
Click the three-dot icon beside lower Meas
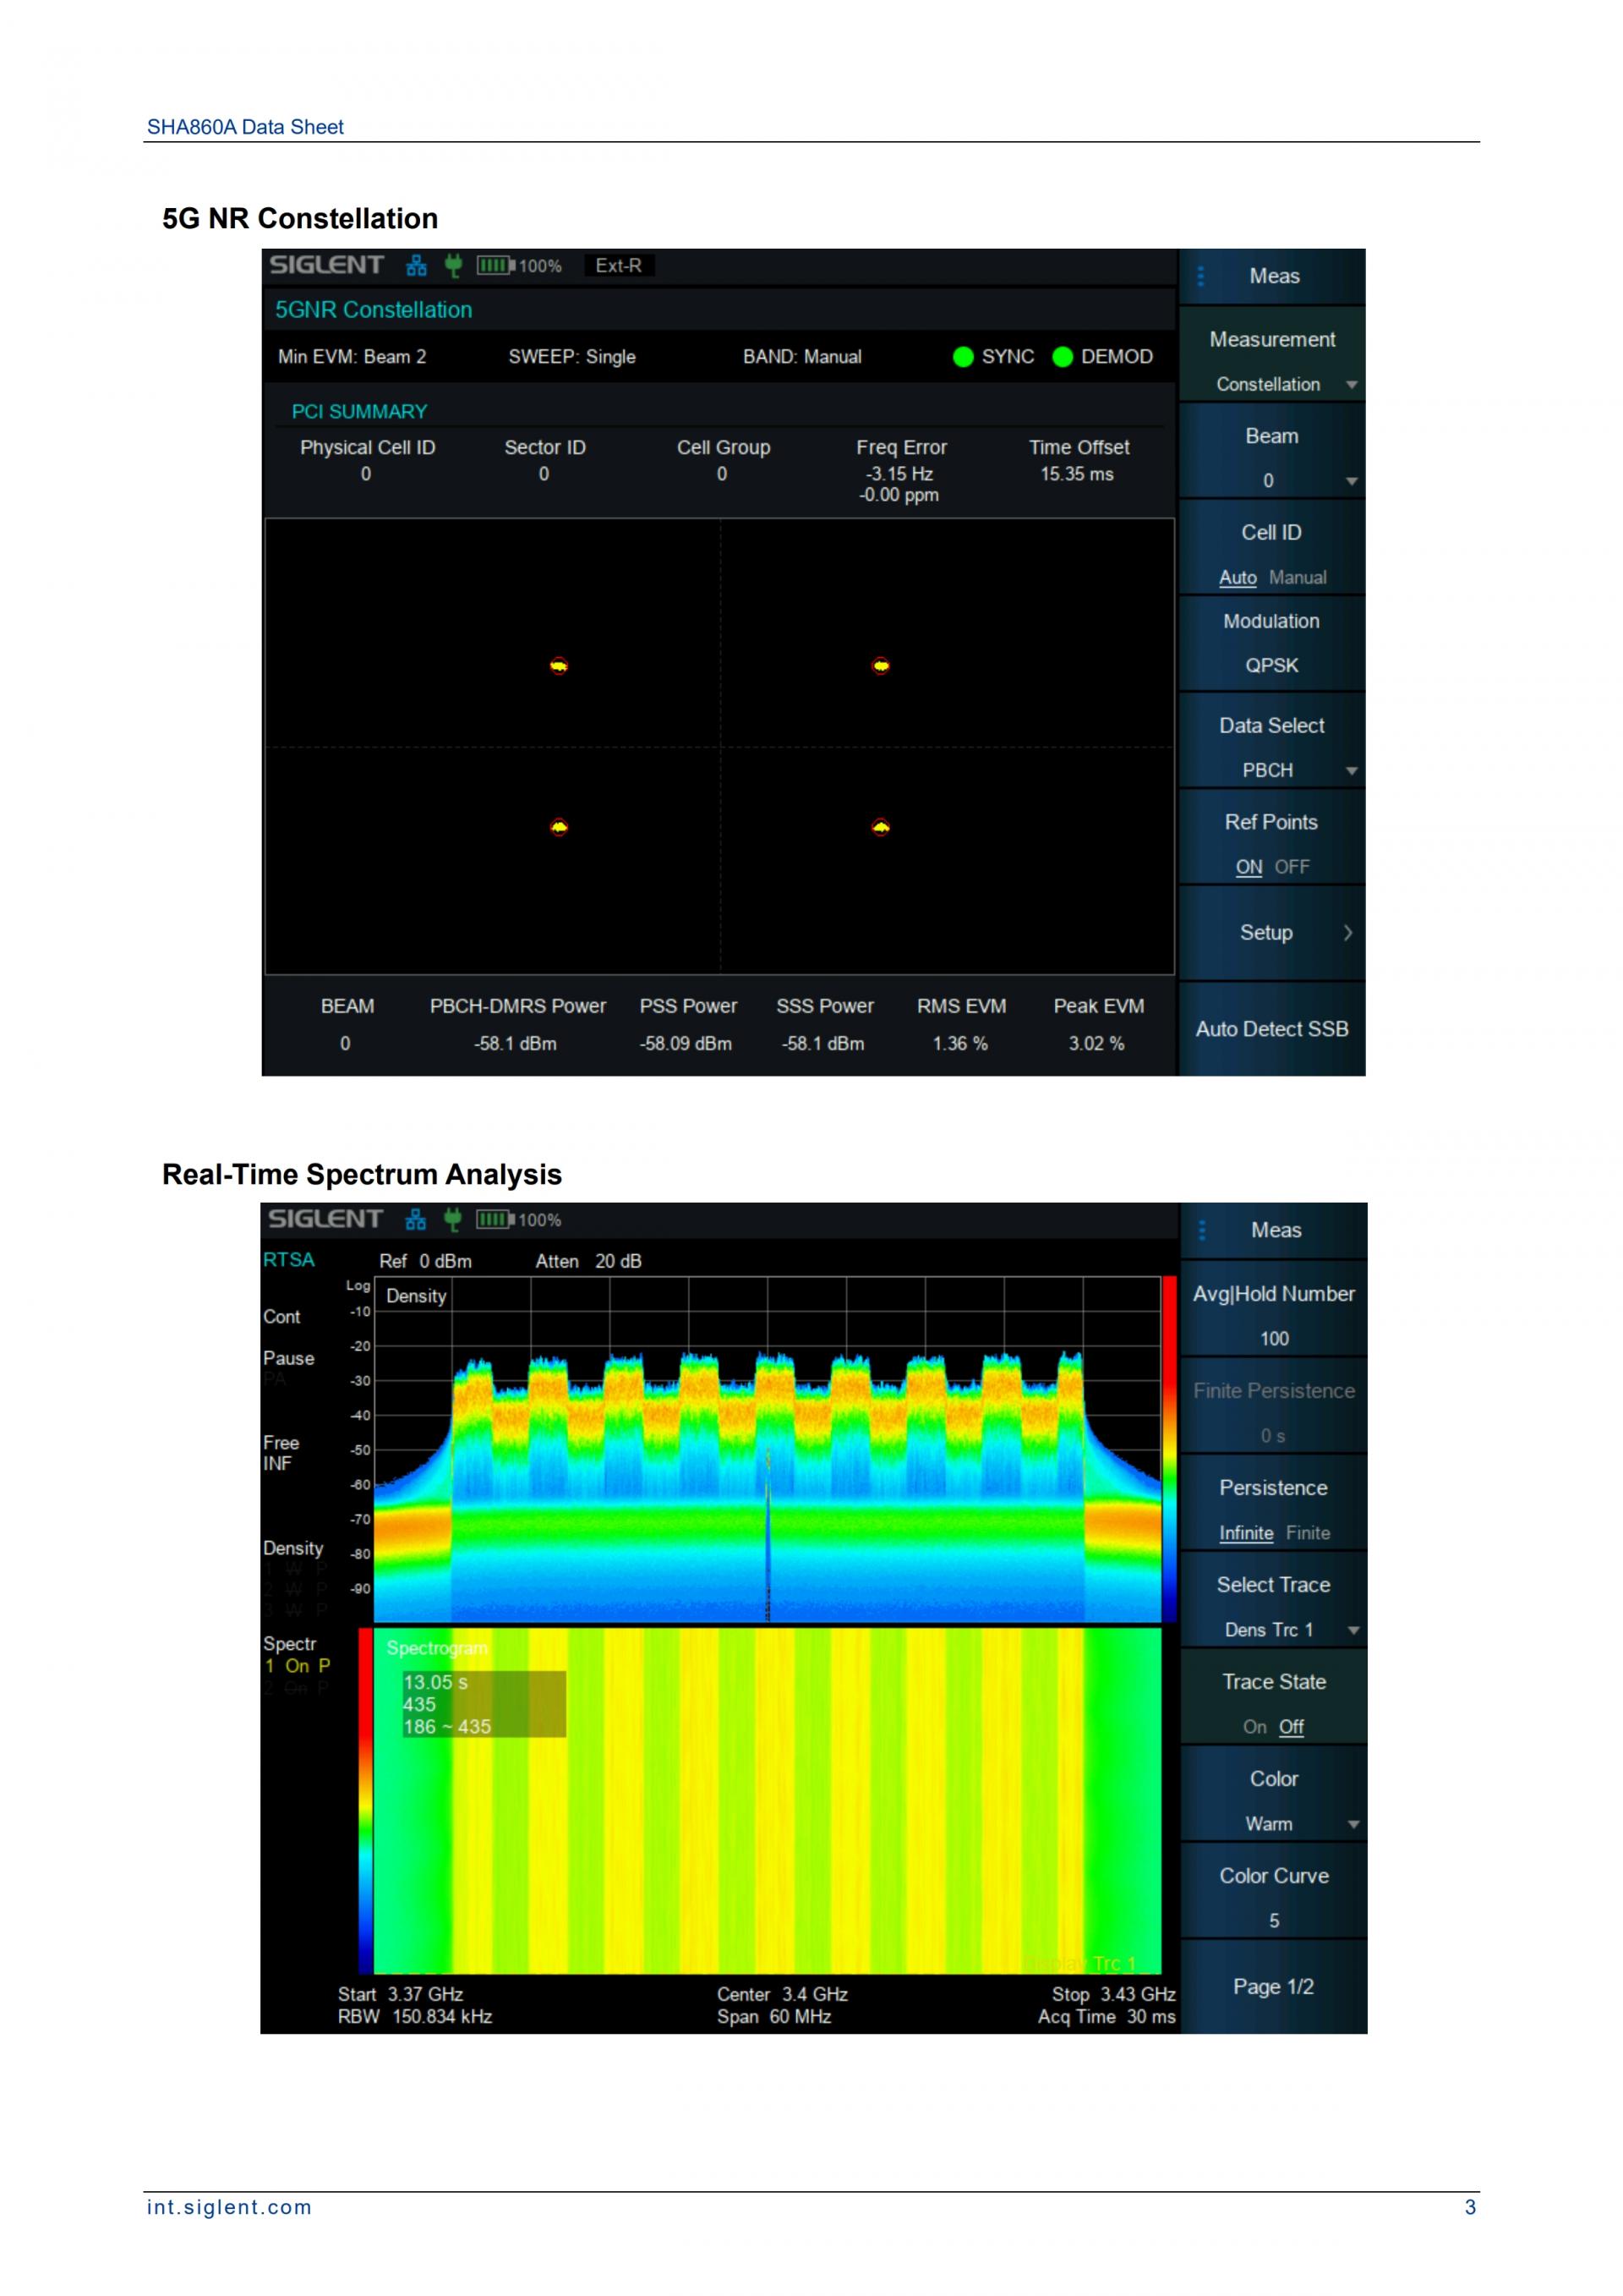1201,1230
